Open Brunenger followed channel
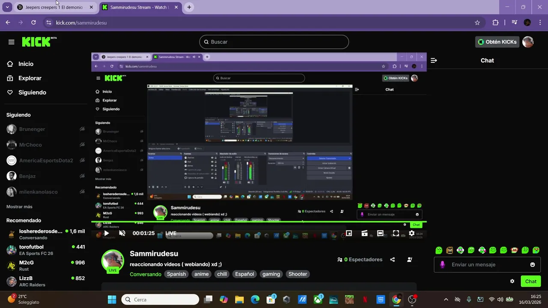The width and height of the screenshot is (548, 308). [46, 129]
